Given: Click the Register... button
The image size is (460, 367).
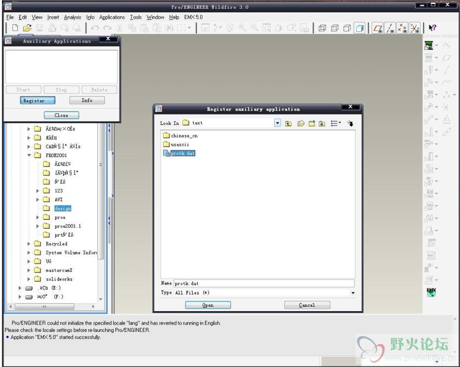Looking at the screenshot, I should (38, 101).
